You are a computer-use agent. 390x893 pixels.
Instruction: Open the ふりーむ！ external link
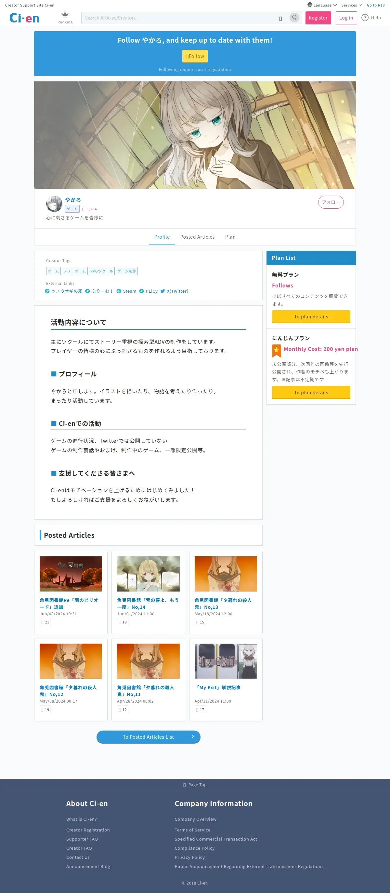(x=99, y=291)
